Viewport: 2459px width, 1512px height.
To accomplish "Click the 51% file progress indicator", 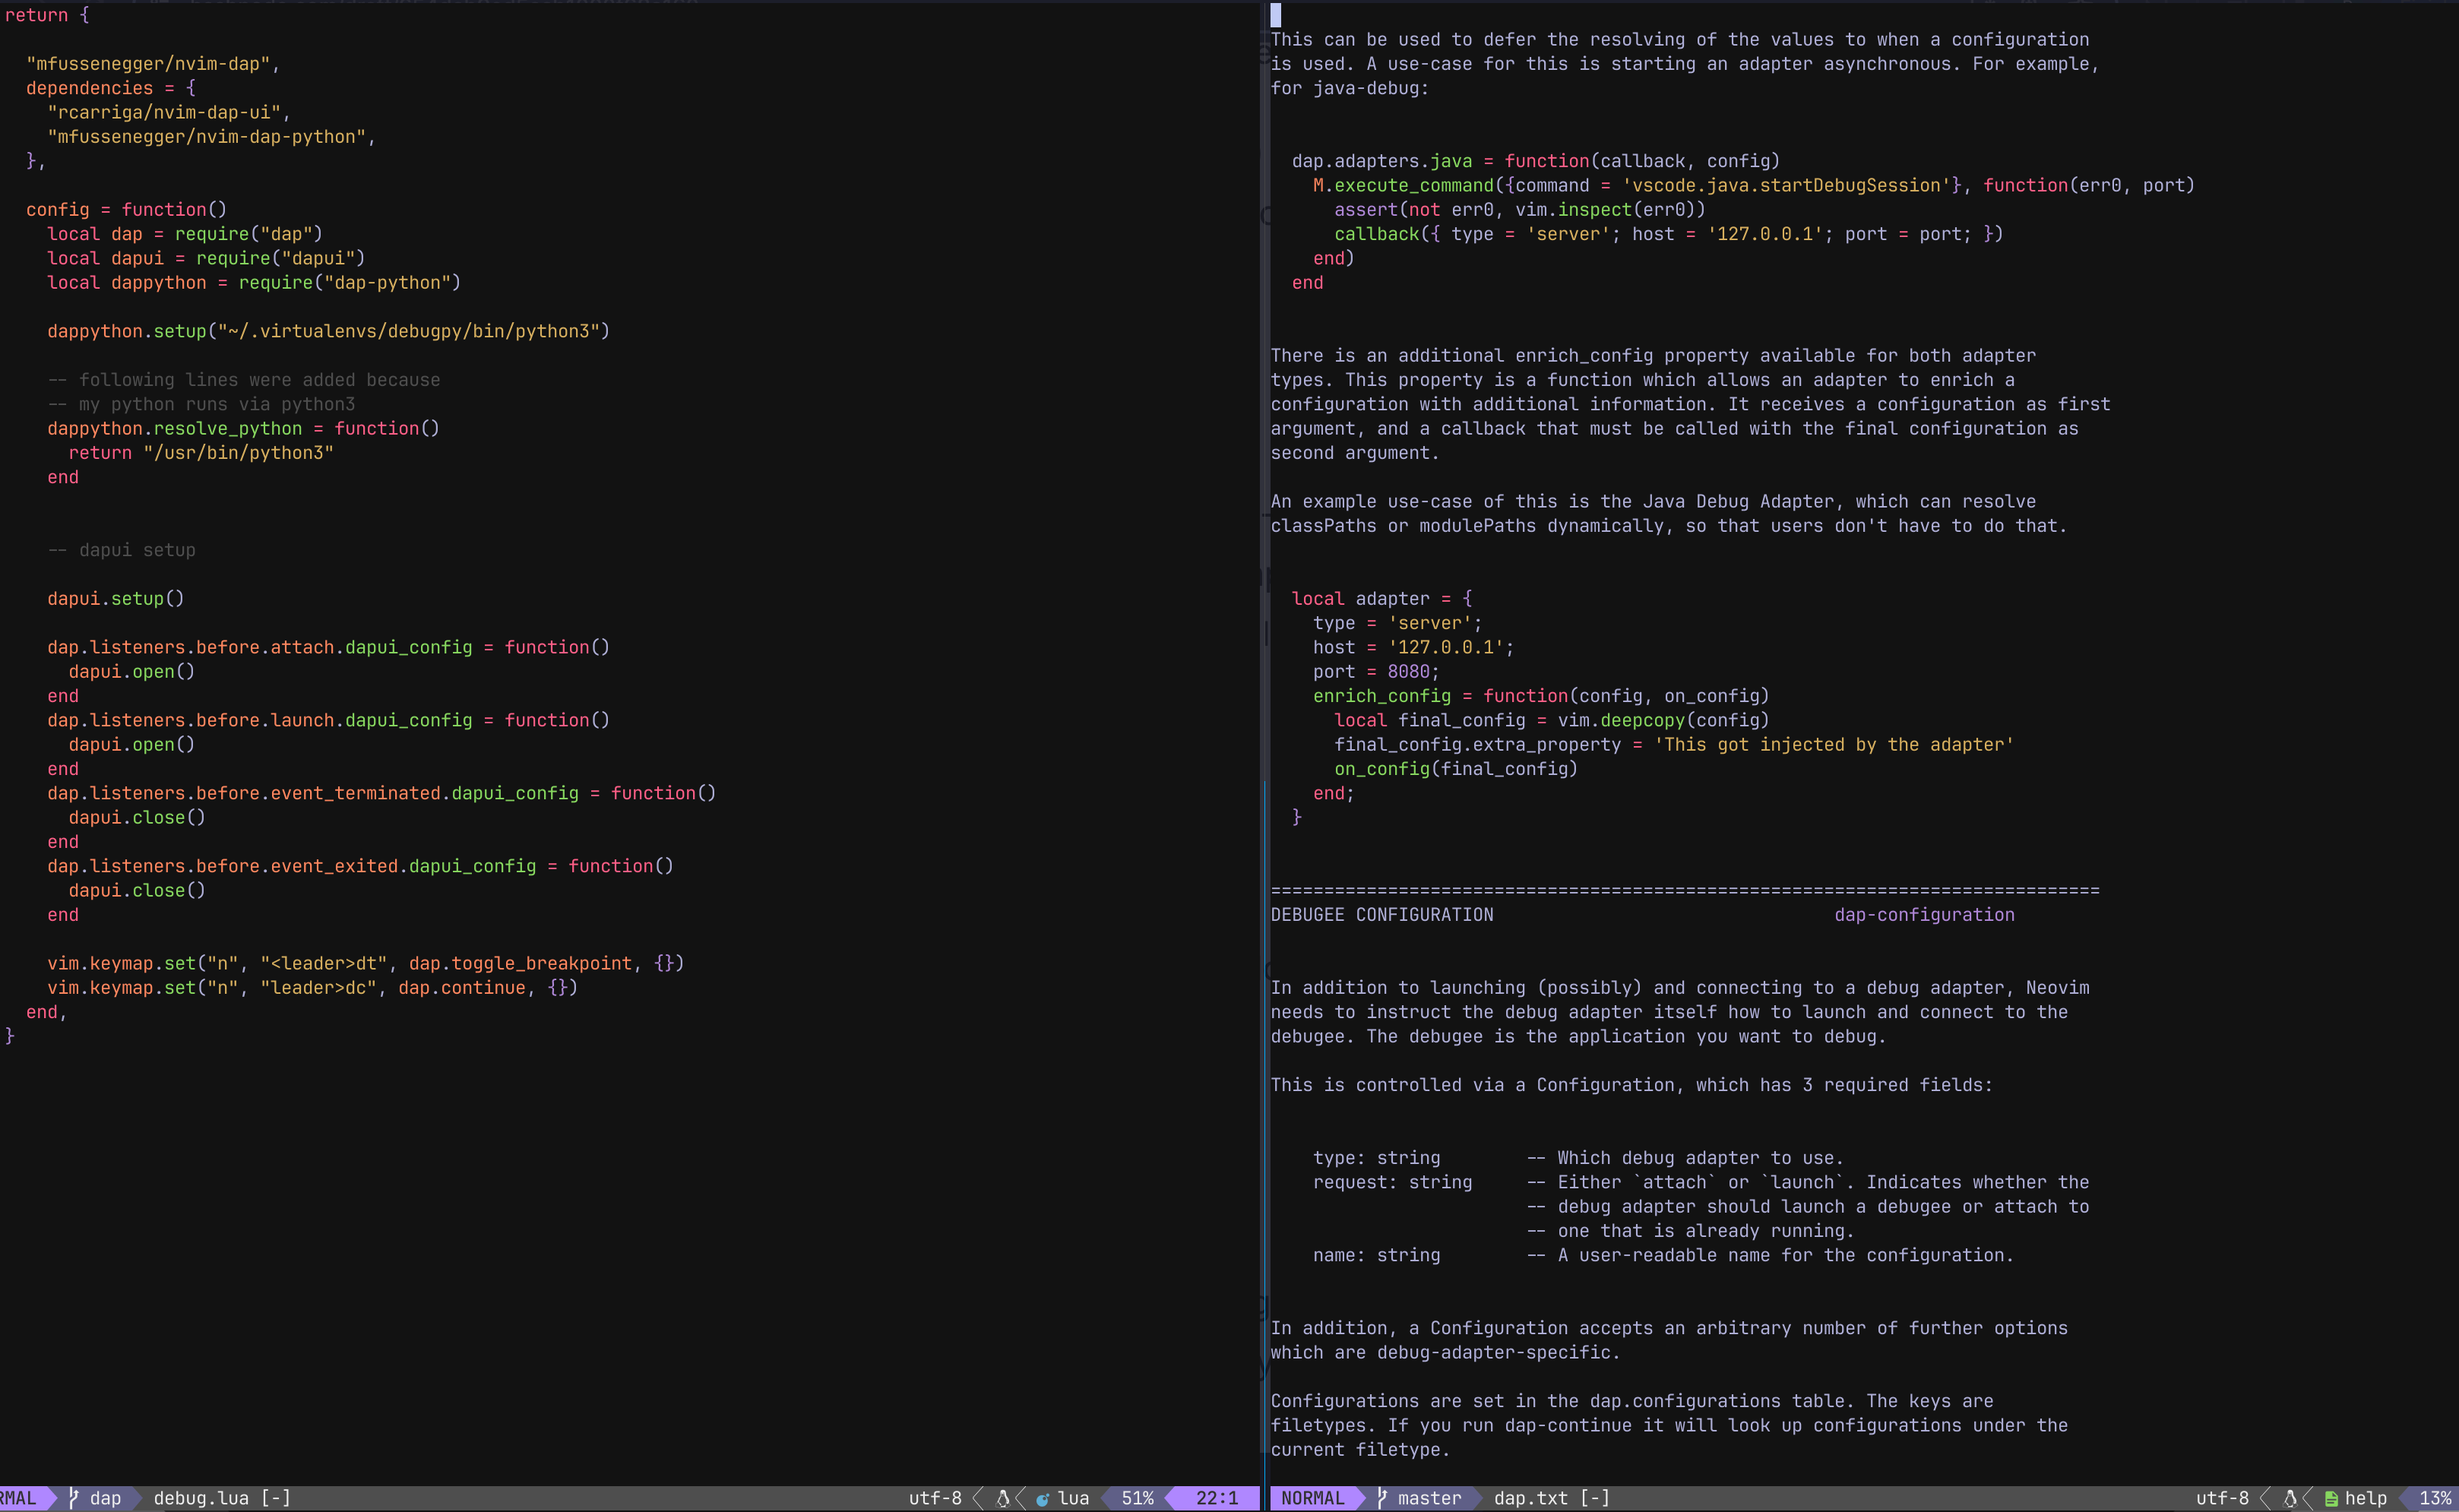I will (1137, 1498).
